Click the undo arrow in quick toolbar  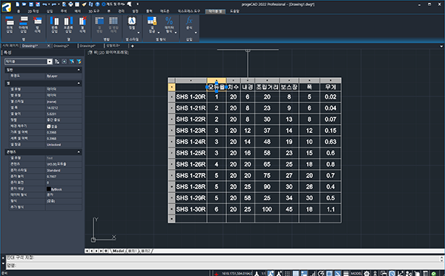tap(44, 4)
